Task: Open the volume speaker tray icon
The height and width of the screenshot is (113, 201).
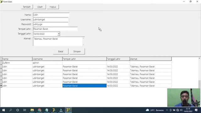Action: point(181,110)
